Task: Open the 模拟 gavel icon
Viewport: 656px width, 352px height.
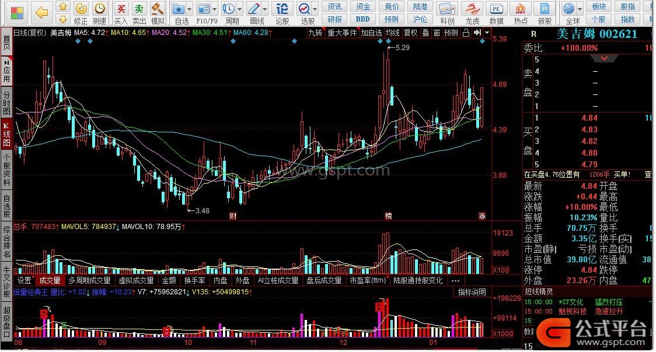Action: [x=157, y=8]
